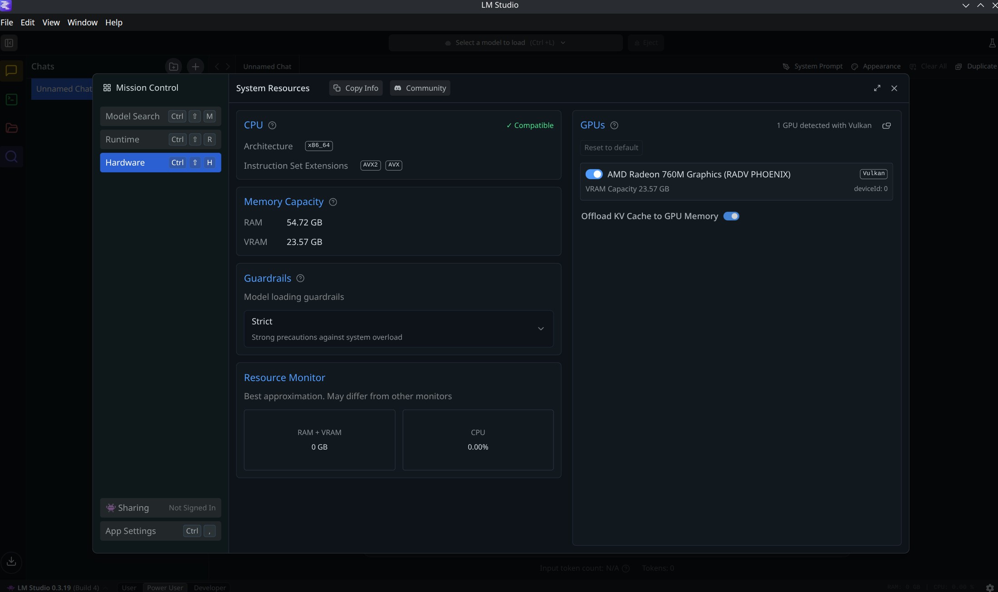Open the View menu
Viewport: 998px width, 592px height.
(x=51, y=22)
